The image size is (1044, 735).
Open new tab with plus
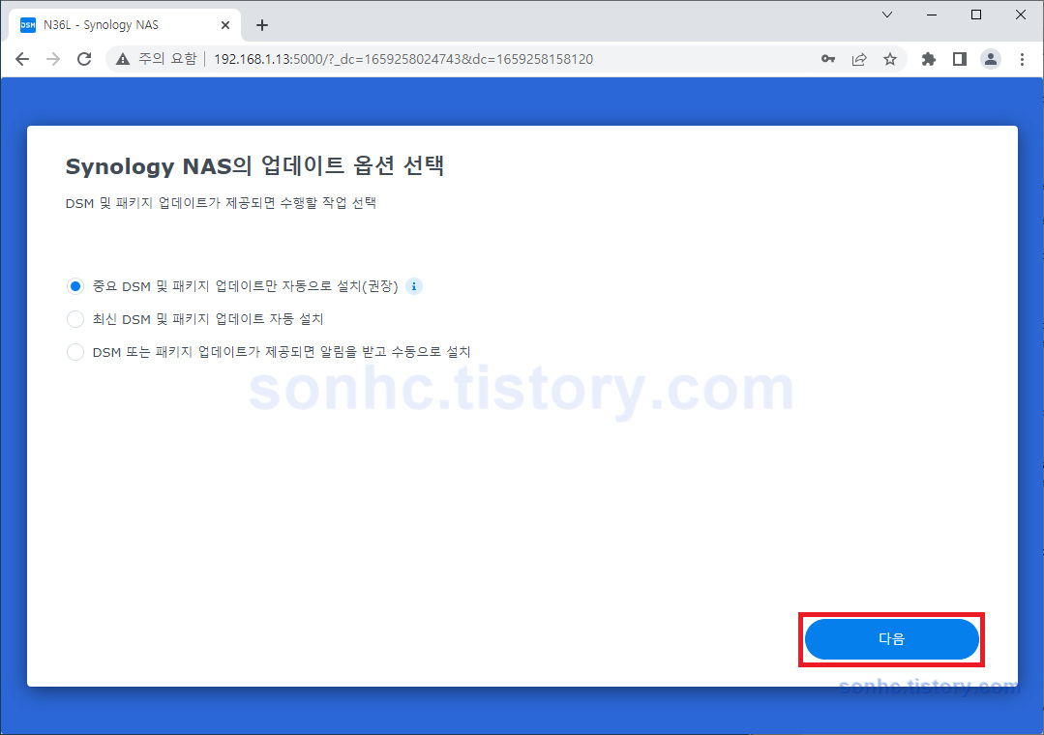pyautogui.click(x=262, y=25)
